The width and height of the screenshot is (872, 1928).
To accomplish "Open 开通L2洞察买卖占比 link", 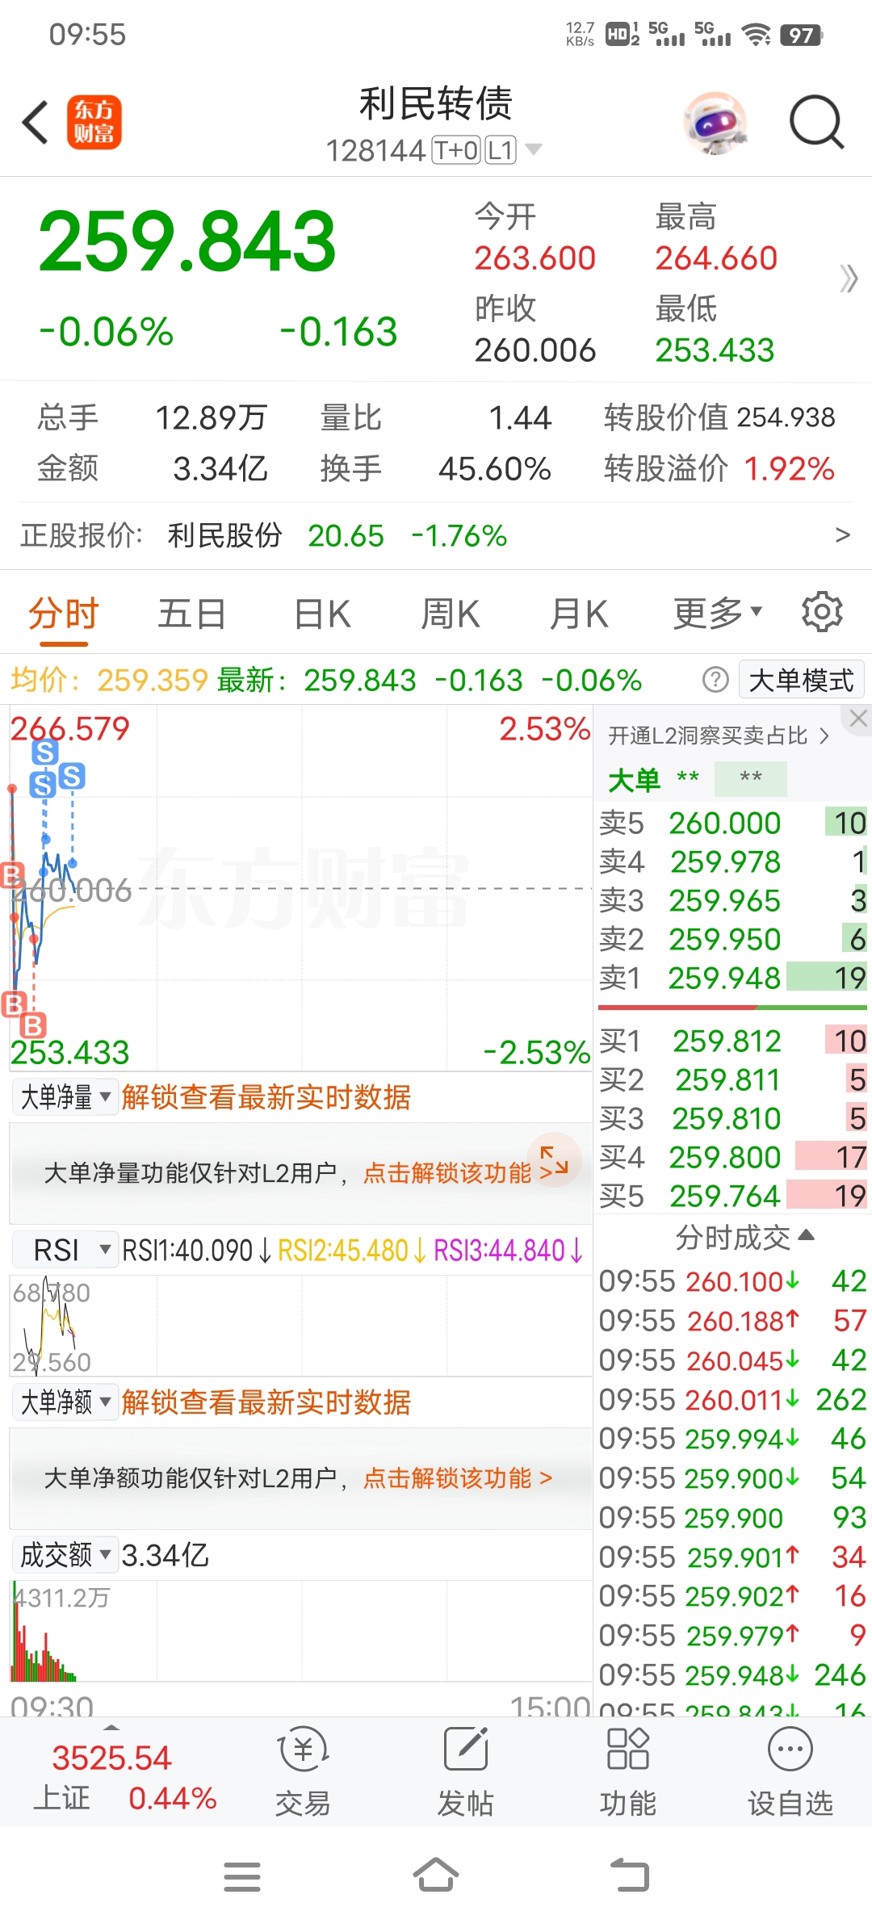I will (719, 736).
